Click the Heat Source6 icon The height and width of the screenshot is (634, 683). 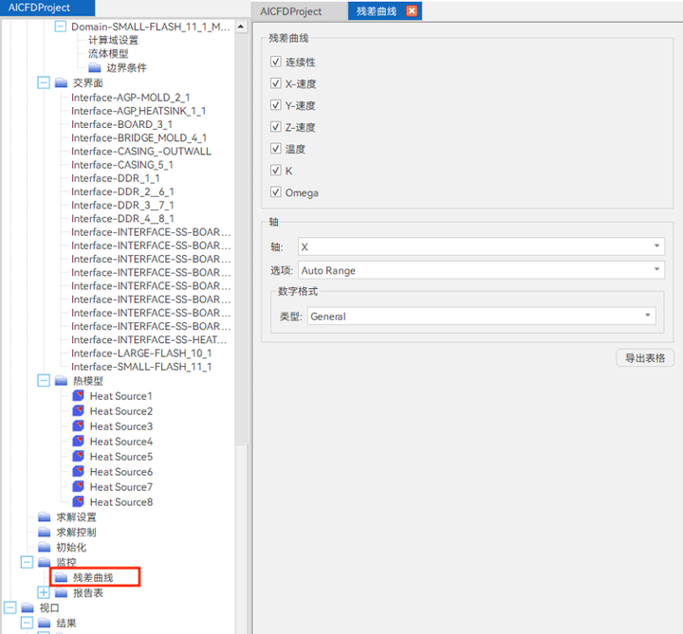tap(79, 472)
